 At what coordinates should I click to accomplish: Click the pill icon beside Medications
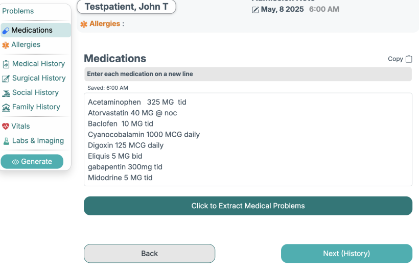pyautogui.click(x=6, y=31)
